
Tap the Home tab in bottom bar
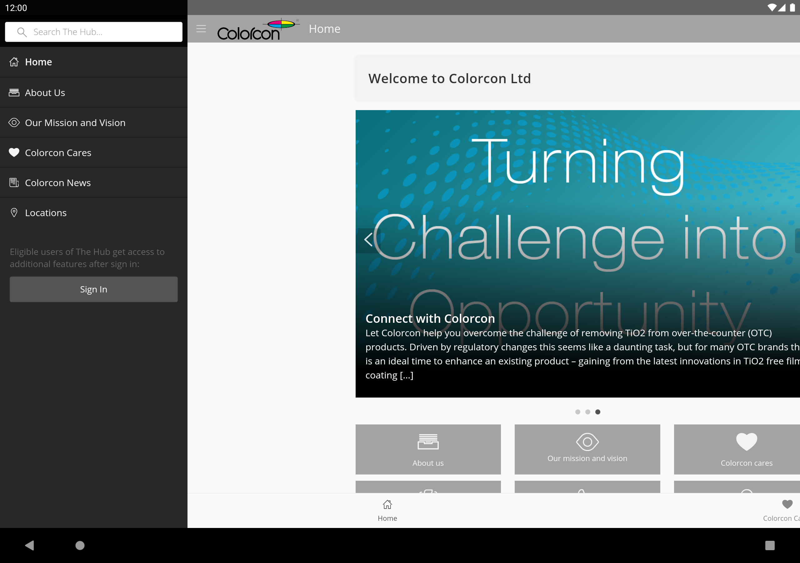coord(387,511)
